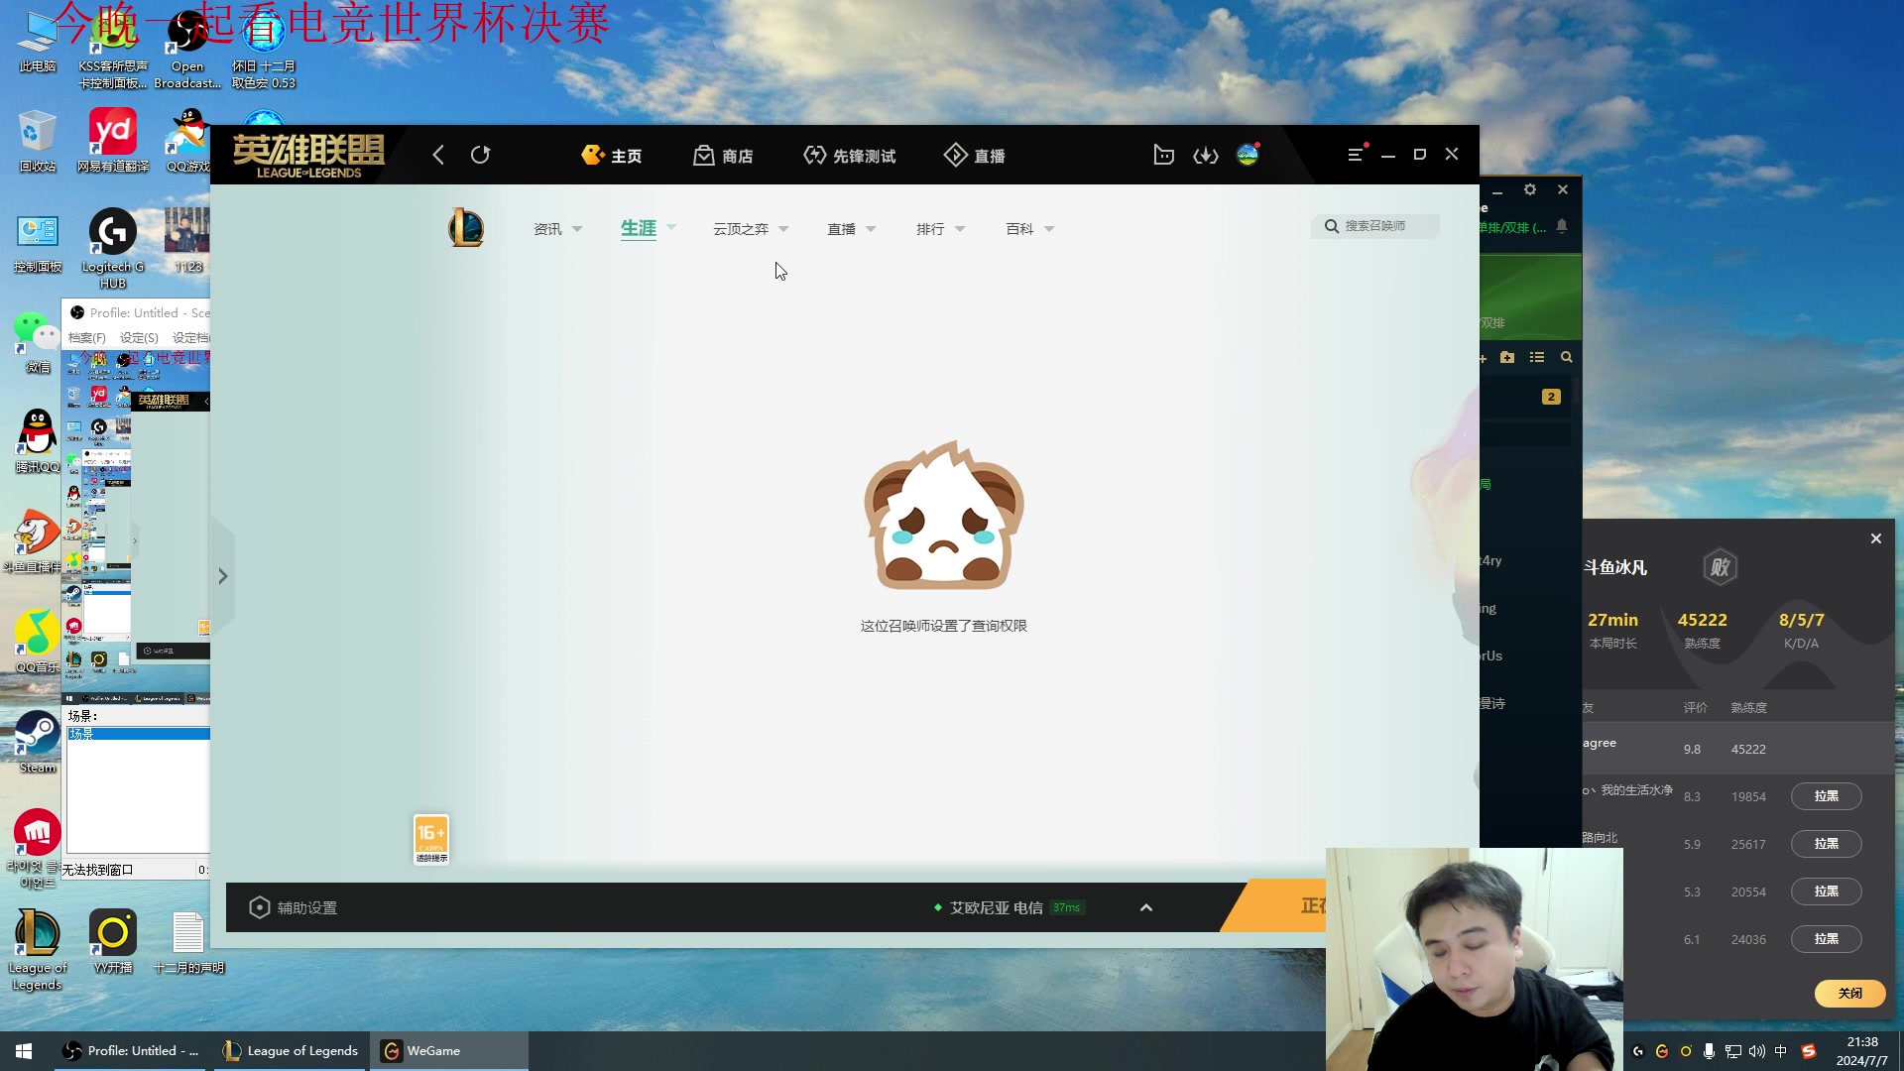Switch to League of Legends taskbar button
This screenshot has width=1904, height=1071.
[x=291, y=1051]
